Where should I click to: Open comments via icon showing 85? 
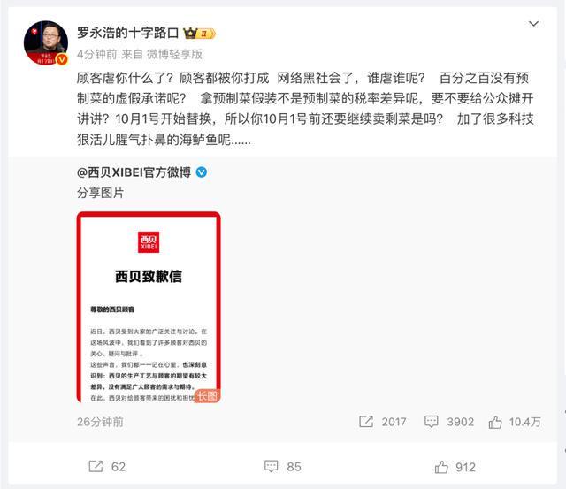pos(272,466)
